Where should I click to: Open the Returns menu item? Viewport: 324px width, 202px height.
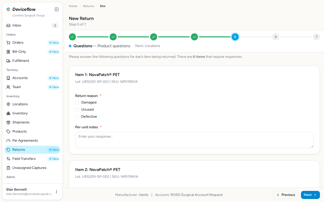[32, 150]
